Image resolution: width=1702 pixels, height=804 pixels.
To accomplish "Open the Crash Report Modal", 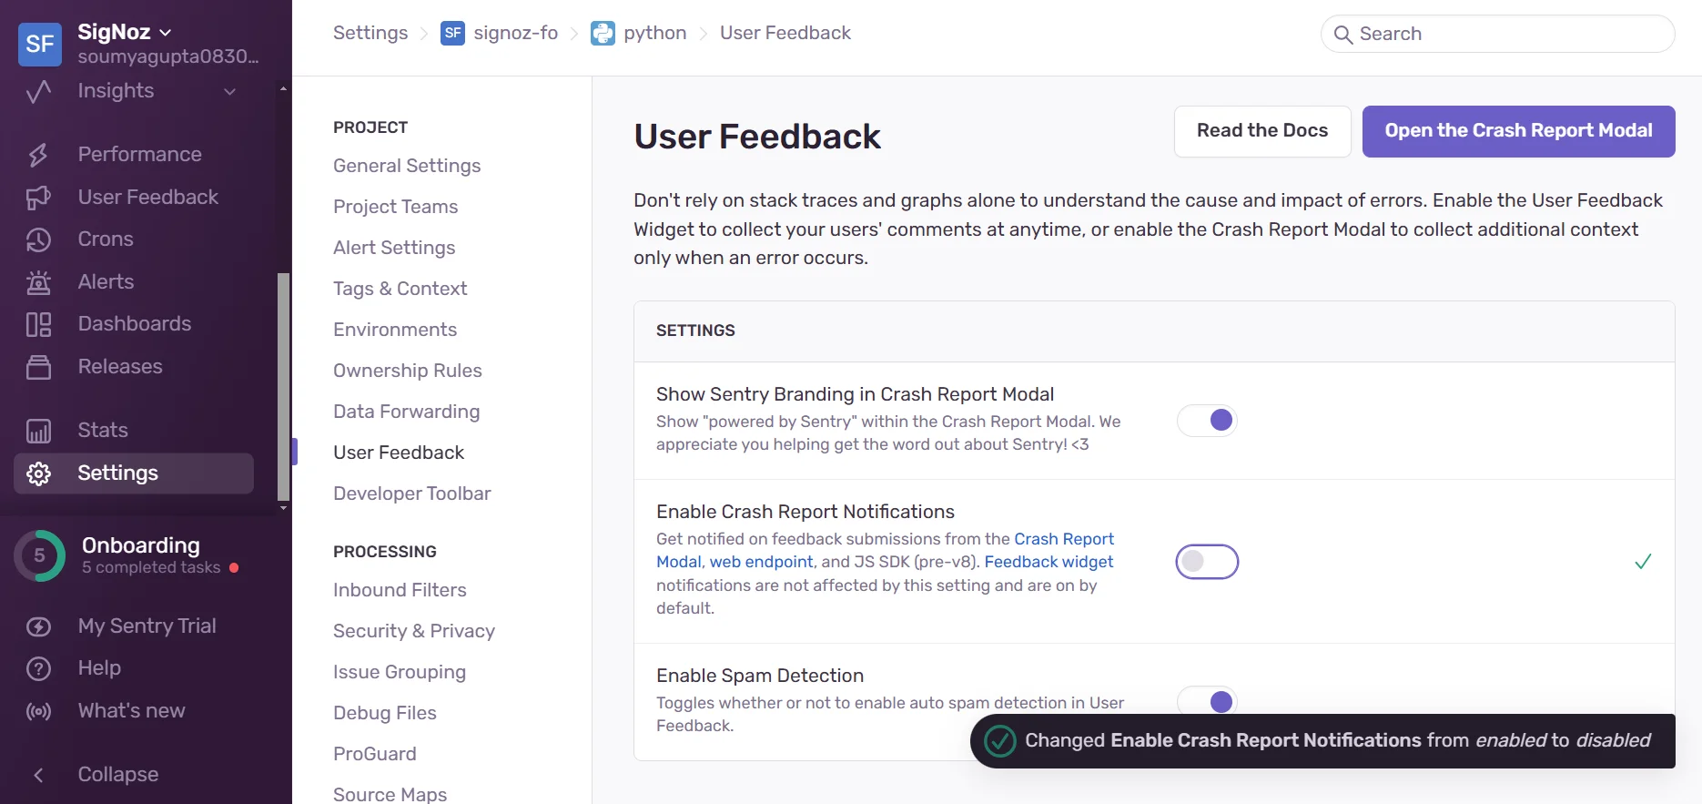I will click(1517, 130).
